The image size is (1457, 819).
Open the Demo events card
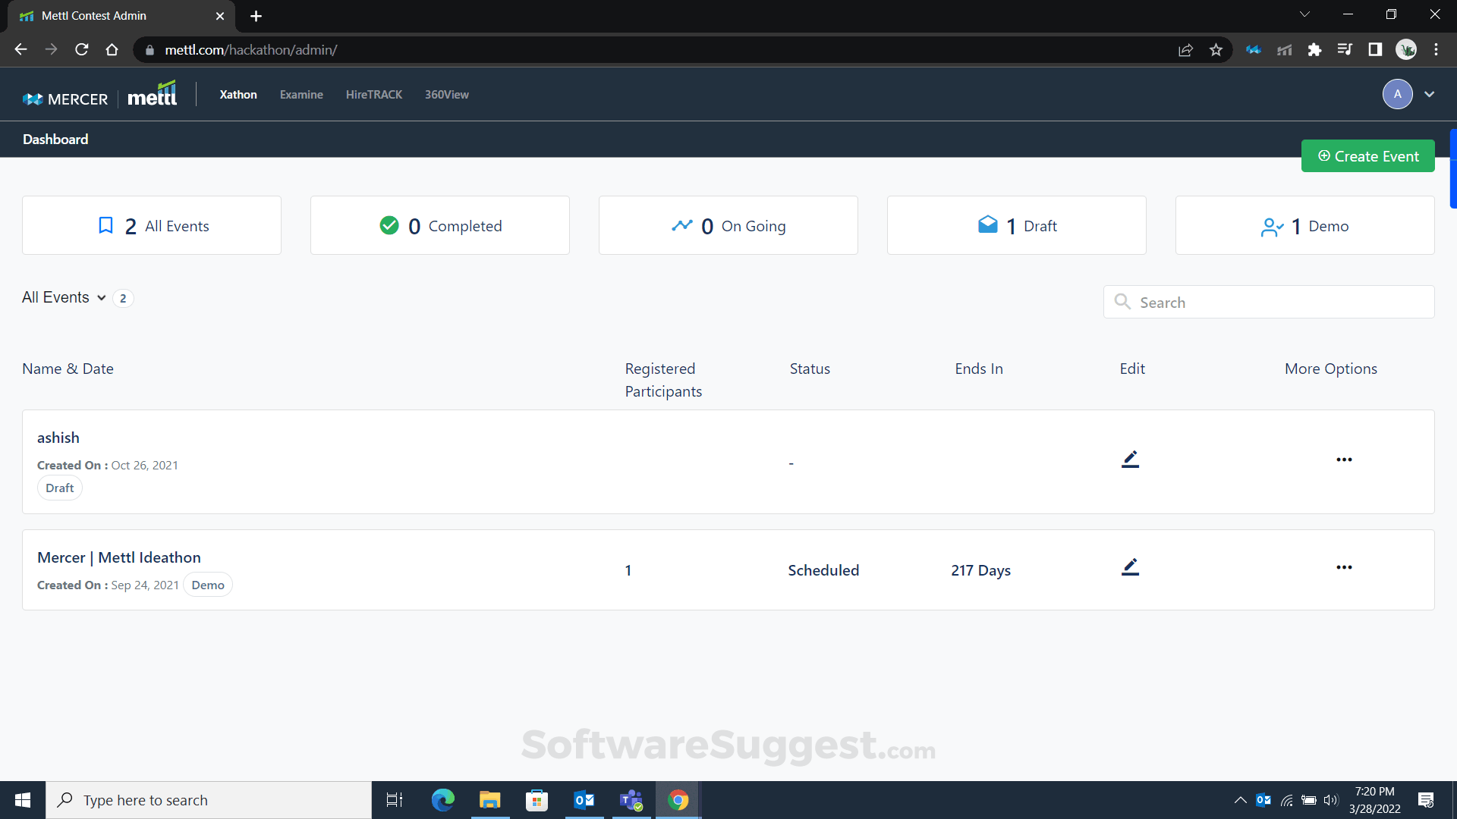tap(1304, 225)
